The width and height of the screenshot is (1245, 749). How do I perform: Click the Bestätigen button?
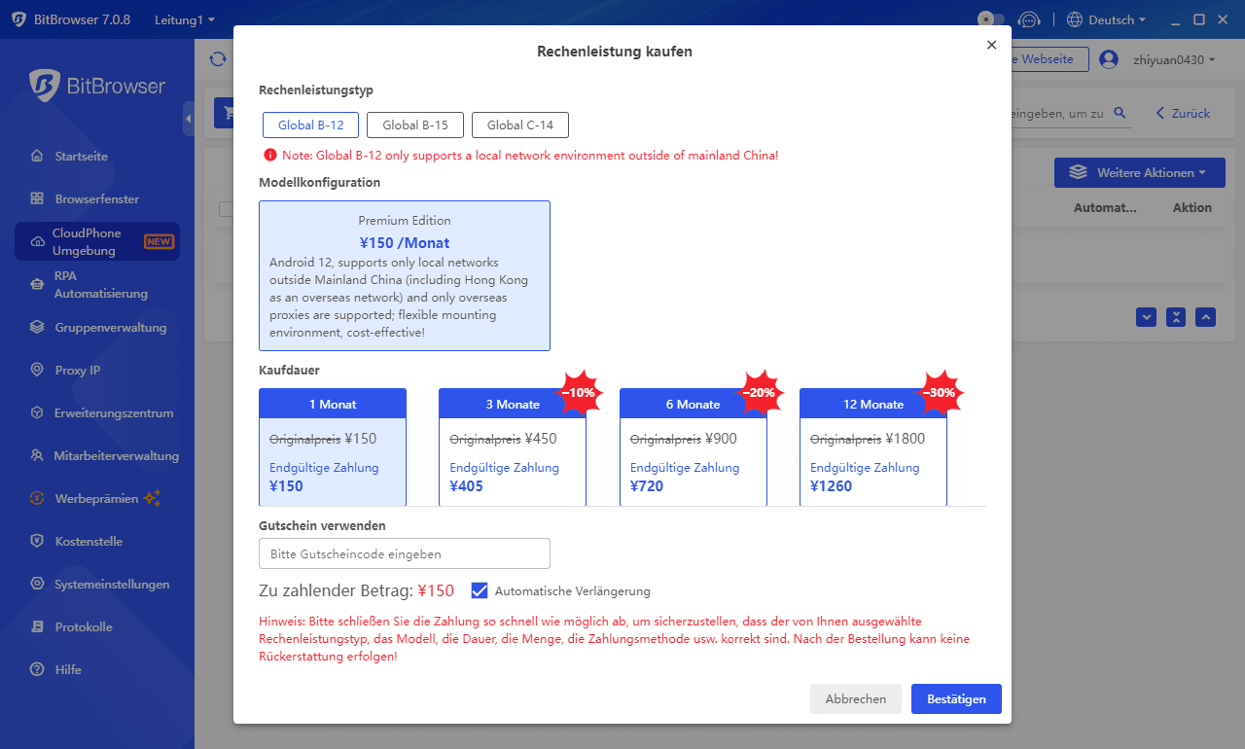point(955,698)
